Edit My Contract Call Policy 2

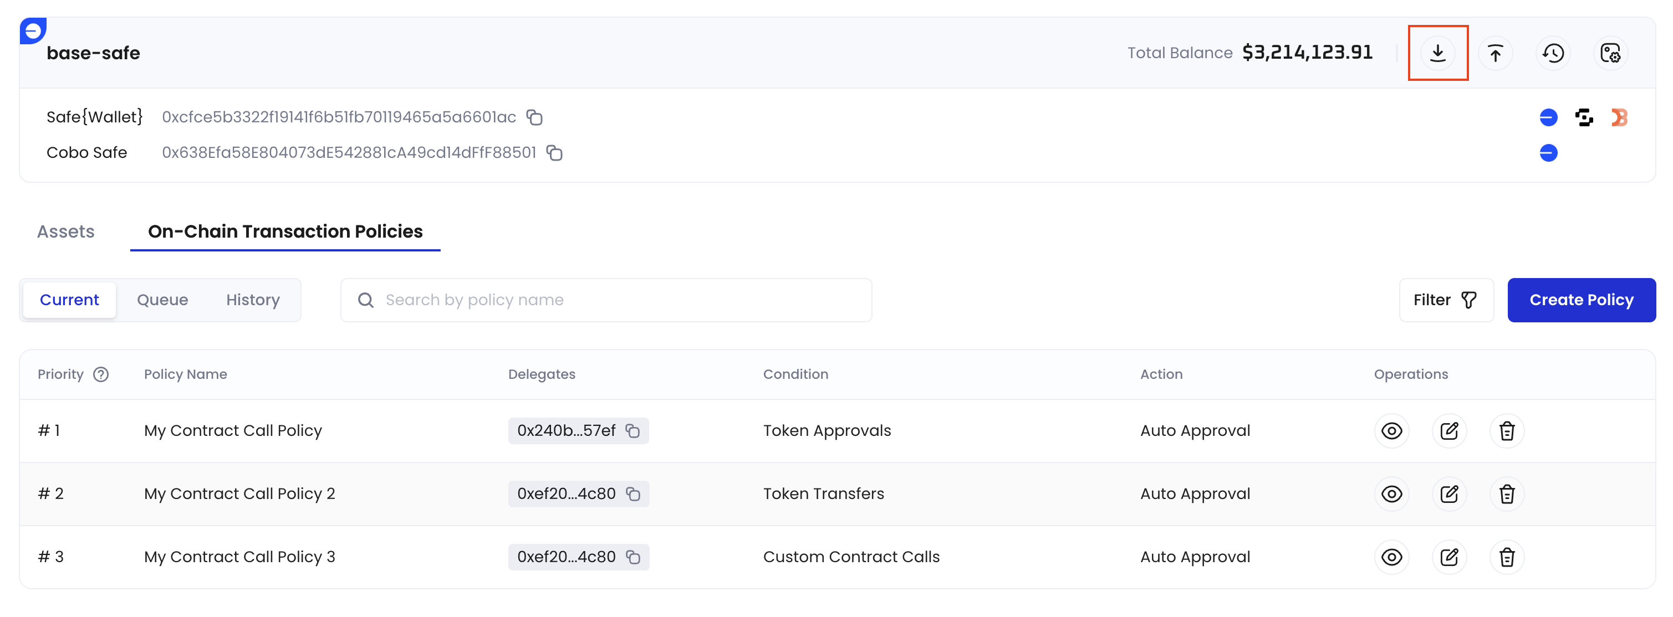point(1449,493)
